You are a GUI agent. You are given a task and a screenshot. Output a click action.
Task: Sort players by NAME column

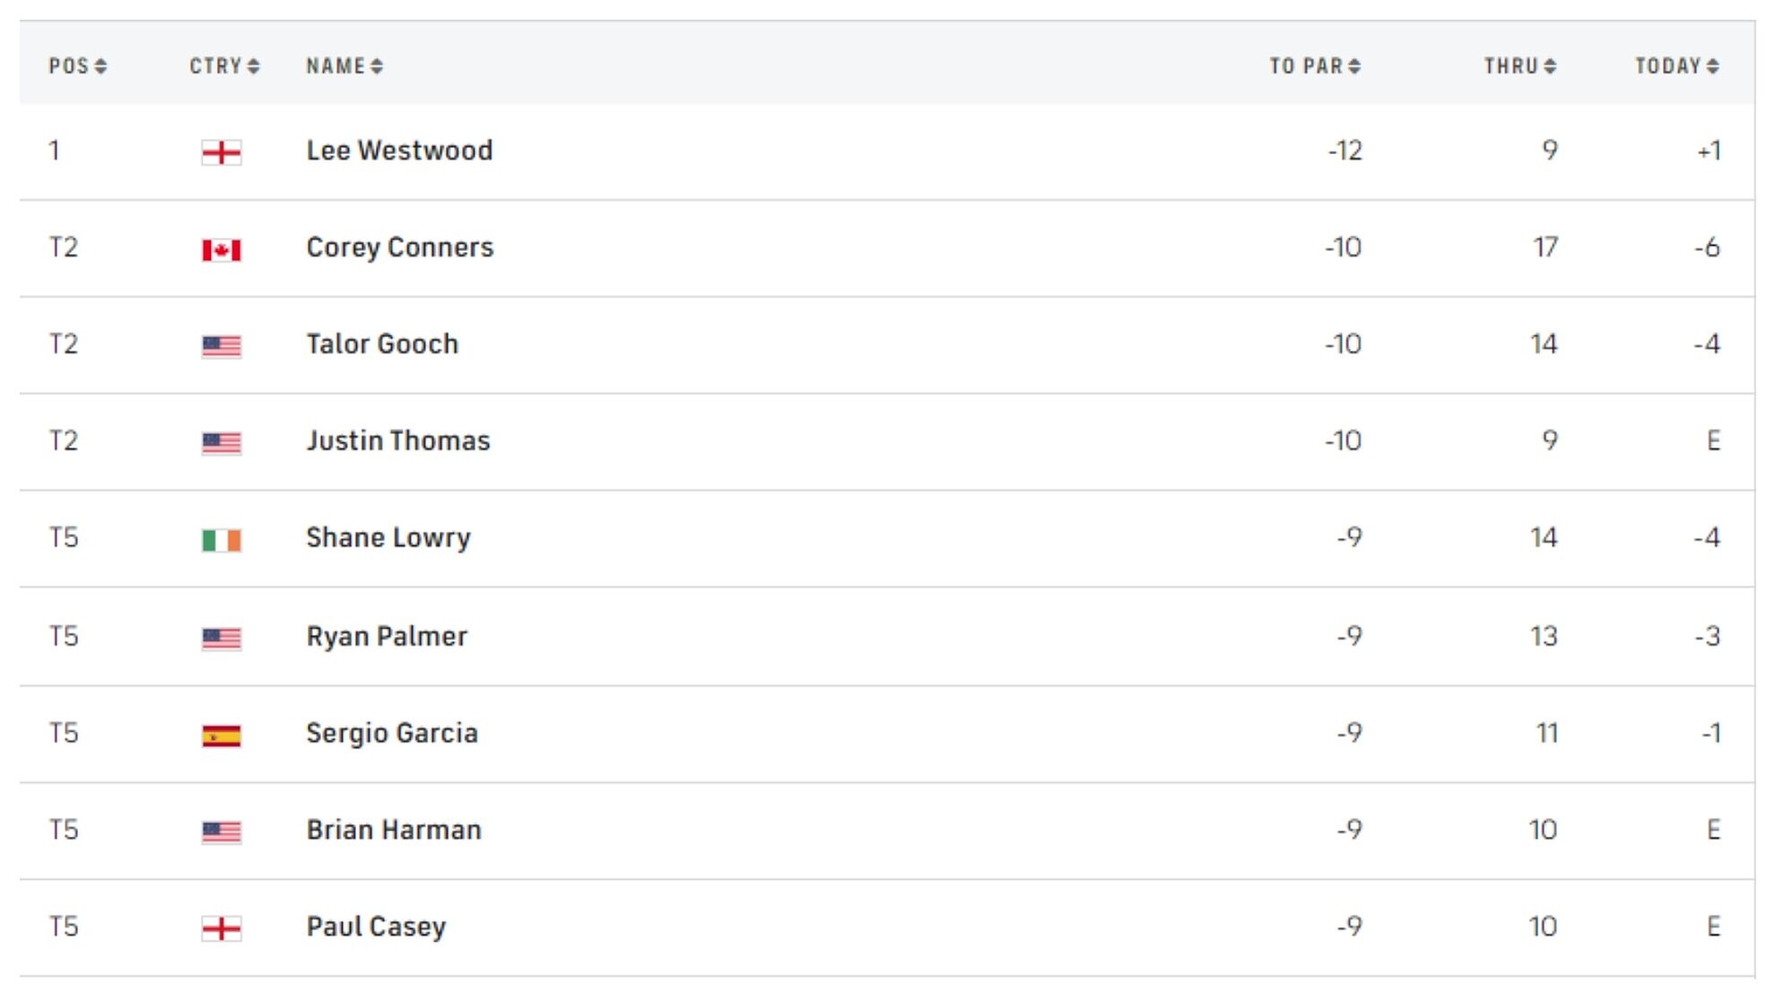(344, 66)
